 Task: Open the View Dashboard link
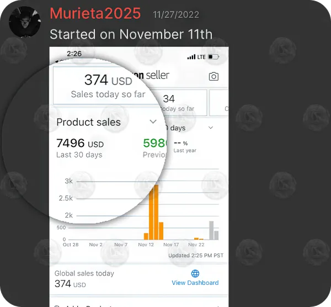click(195, 283)
